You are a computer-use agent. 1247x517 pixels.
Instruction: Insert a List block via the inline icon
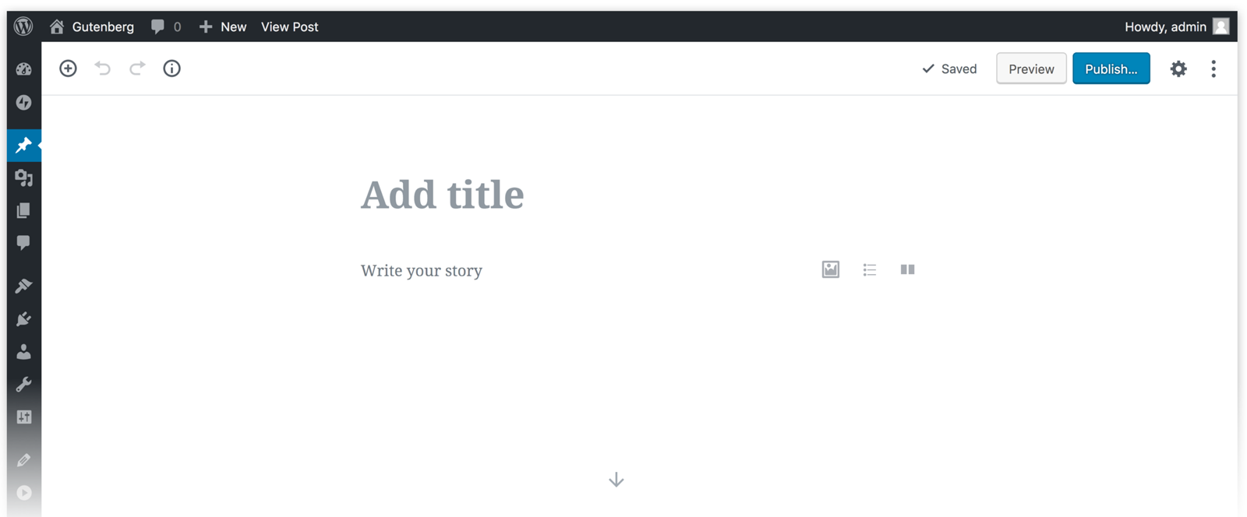pos(869,269)
